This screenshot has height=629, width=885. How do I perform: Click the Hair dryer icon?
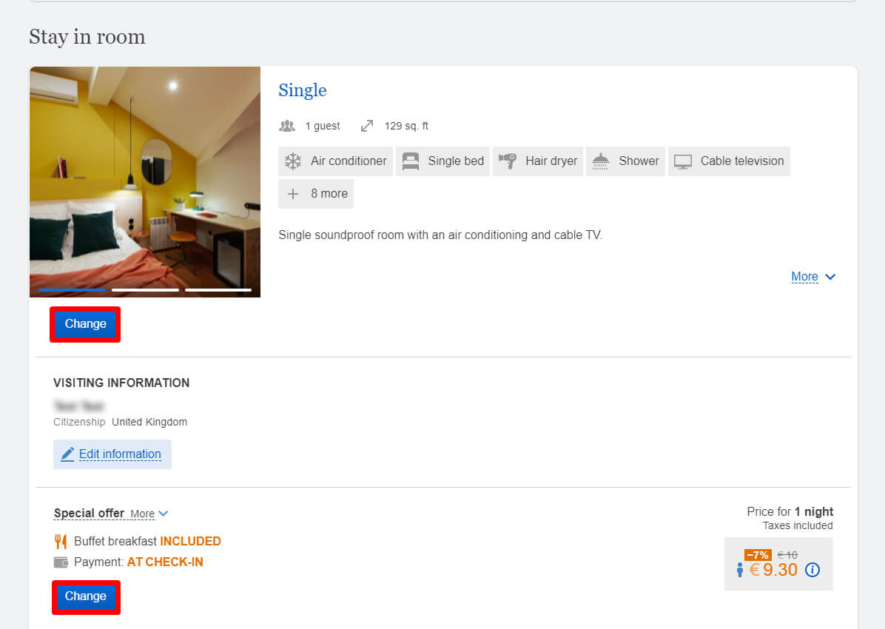pos(508,161)
